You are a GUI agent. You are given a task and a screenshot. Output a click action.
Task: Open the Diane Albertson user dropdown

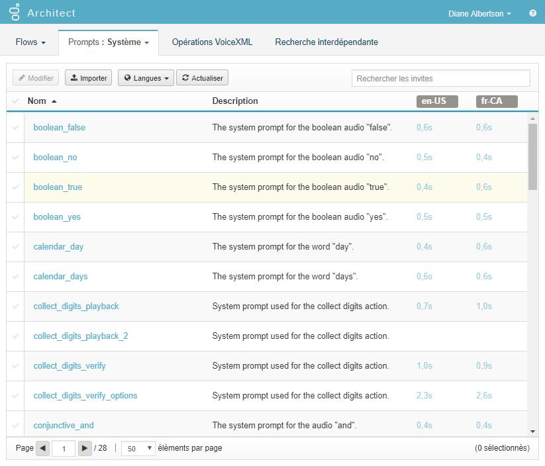479,13
